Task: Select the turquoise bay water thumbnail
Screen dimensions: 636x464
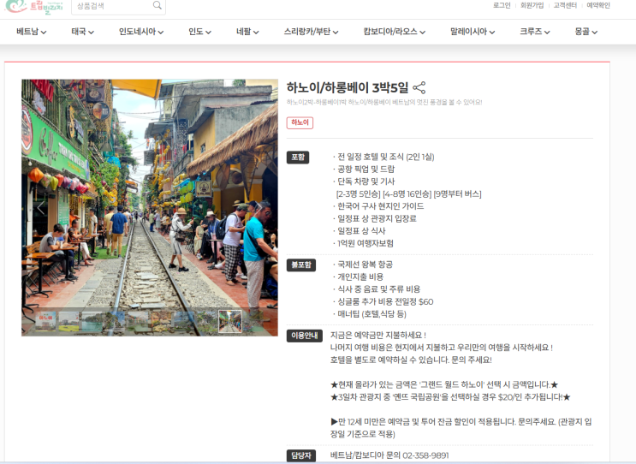Action: point(92,321)
